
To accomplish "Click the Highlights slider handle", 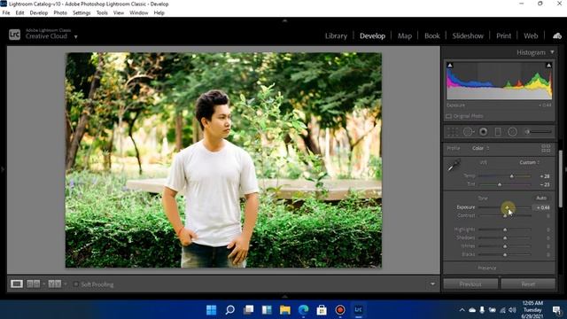I will tap(505, 230).
